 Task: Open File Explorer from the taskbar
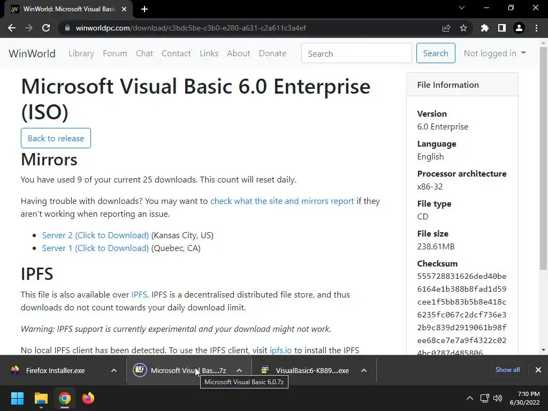point(41,398)
